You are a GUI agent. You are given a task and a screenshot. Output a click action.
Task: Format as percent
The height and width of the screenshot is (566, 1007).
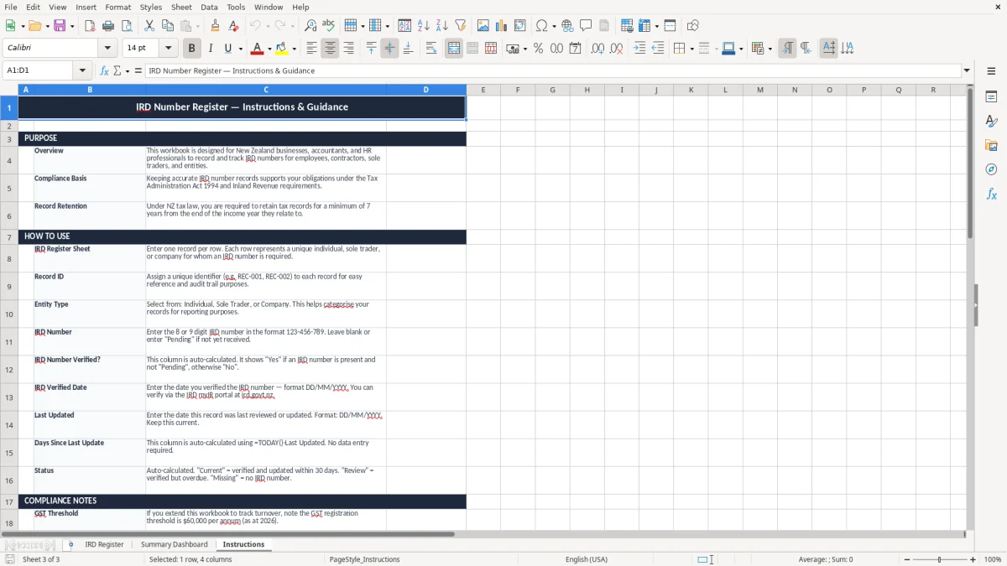[538, 49]
